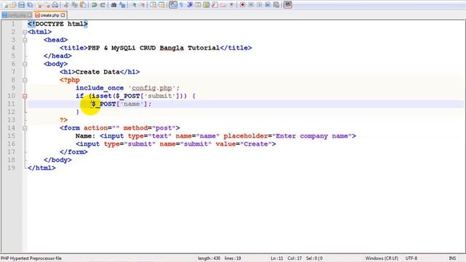Click the 'config.php' string on line 9

151,88
